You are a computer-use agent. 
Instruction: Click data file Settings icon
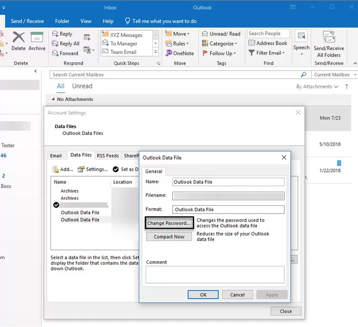tap(81, 169)
